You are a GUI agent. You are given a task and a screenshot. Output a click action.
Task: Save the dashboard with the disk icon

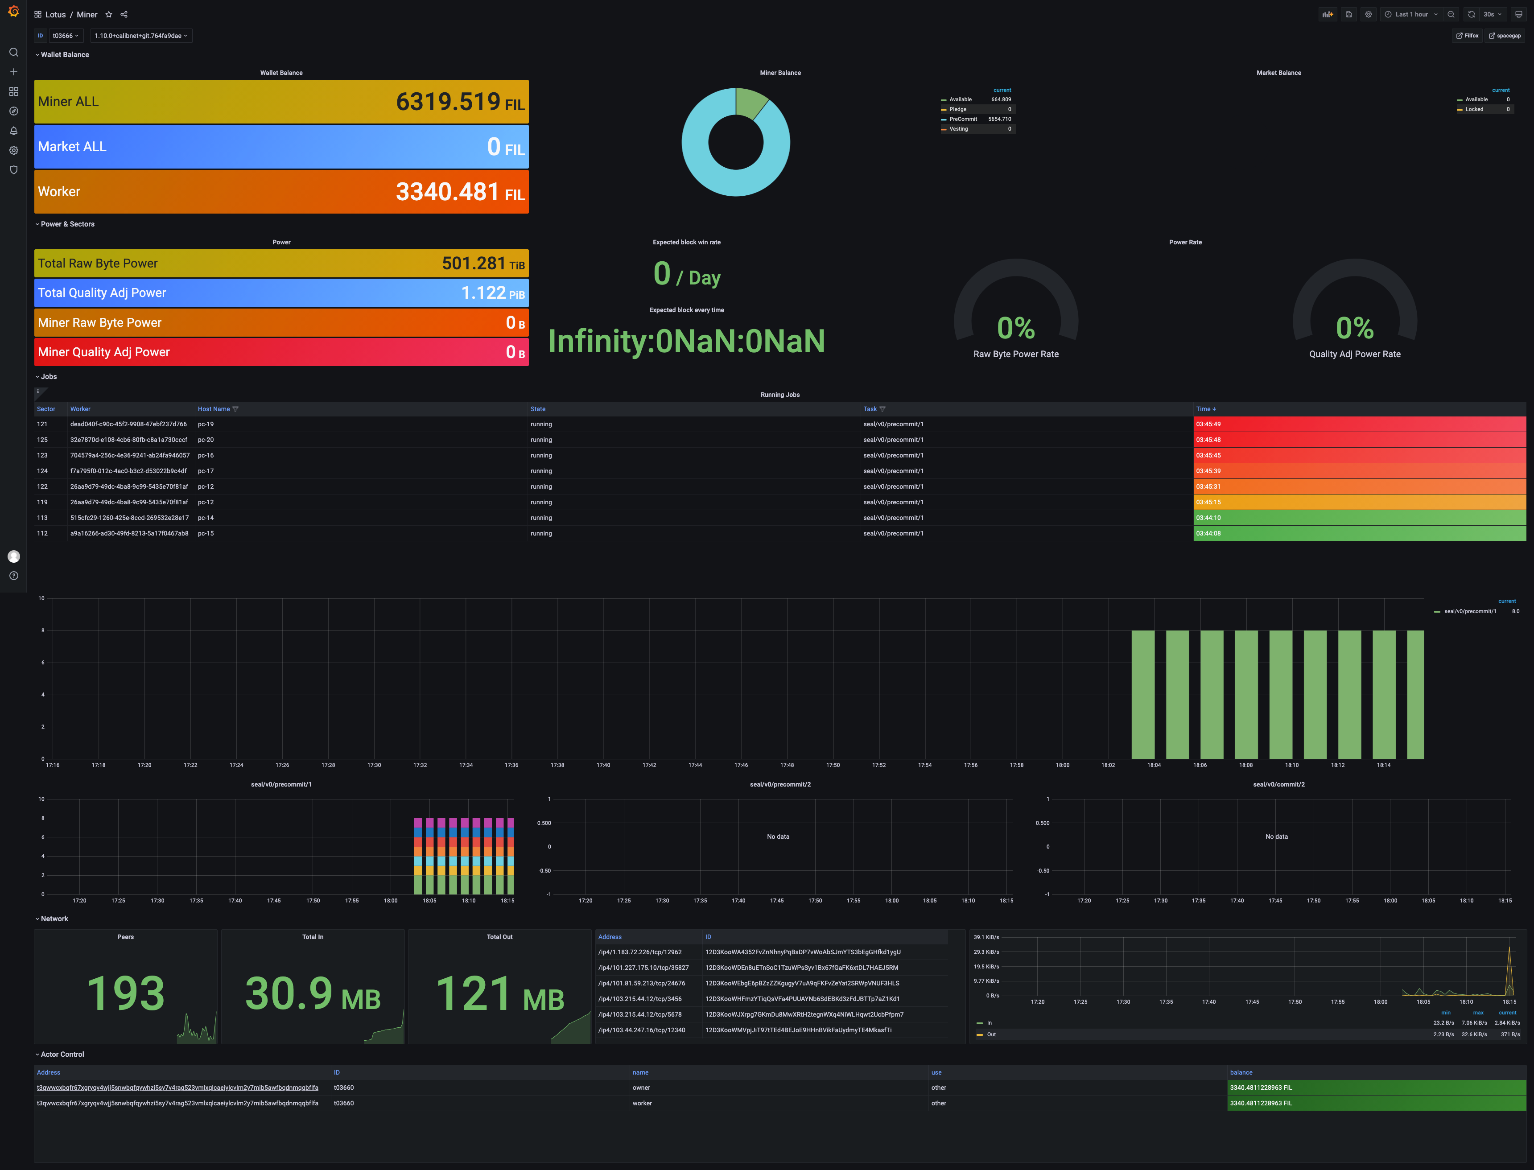(x=1349, y=15)
